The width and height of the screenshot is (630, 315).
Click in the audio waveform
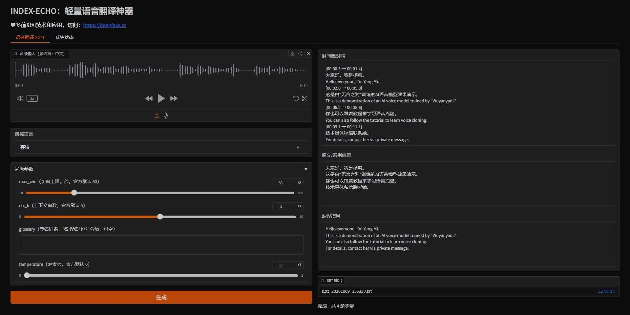(161, 70)
